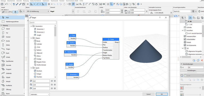Viewport: 204px width, 96px height.
Task: Click the Save icon in the toolbar
Action: click(2, 4)
